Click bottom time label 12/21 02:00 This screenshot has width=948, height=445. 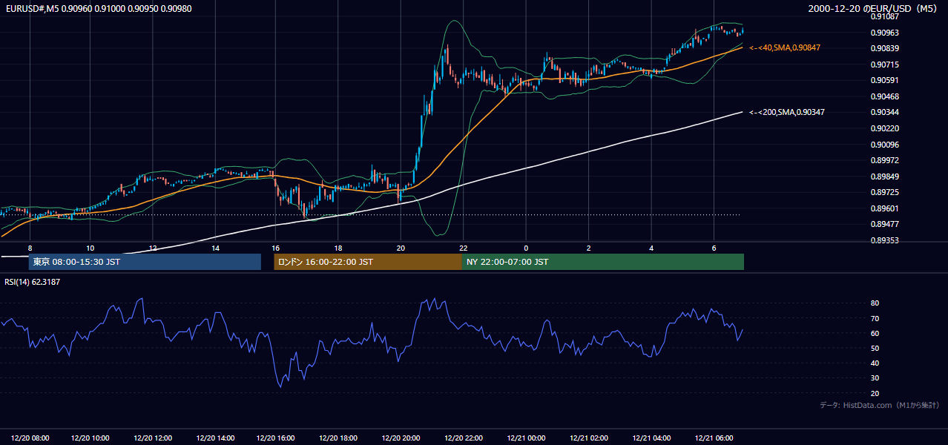click(x=588, y=438)
